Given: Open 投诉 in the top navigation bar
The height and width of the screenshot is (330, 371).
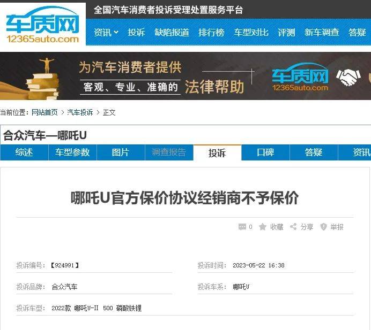Looking at the screenshot, I should [136, 32].
